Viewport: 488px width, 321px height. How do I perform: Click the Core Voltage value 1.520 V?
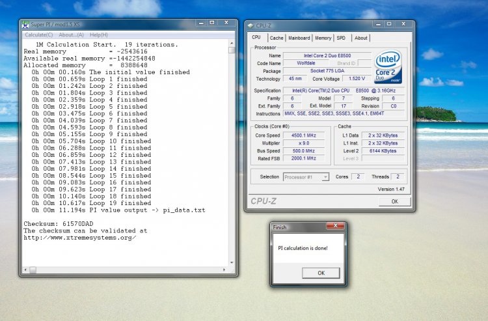(357, 79)
